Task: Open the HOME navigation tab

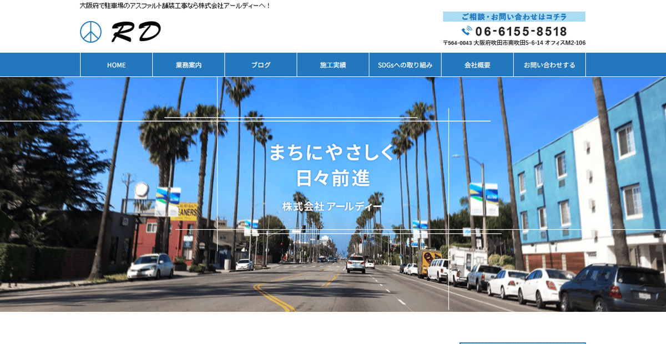Action: tap(116, 64)
